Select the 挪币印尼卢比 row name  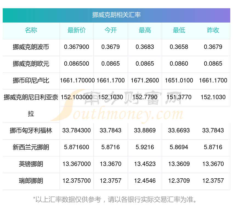tap(31, 81)
